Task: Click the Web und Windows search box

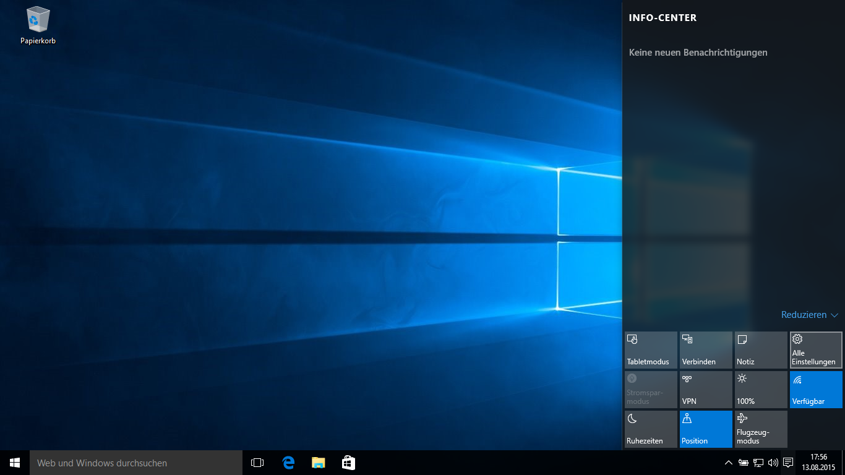Action: click(x=136, y=463)
